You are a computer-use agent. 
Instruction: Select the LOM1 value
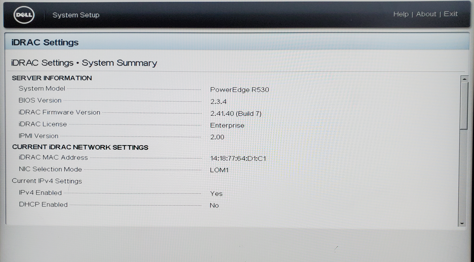(219, 170)
